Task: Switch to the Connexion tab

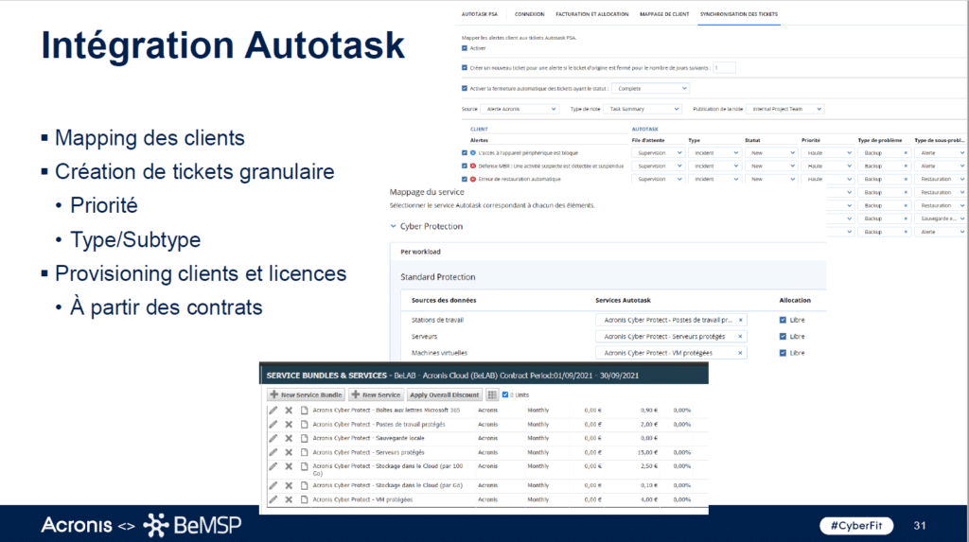Action: click(530, 14)
